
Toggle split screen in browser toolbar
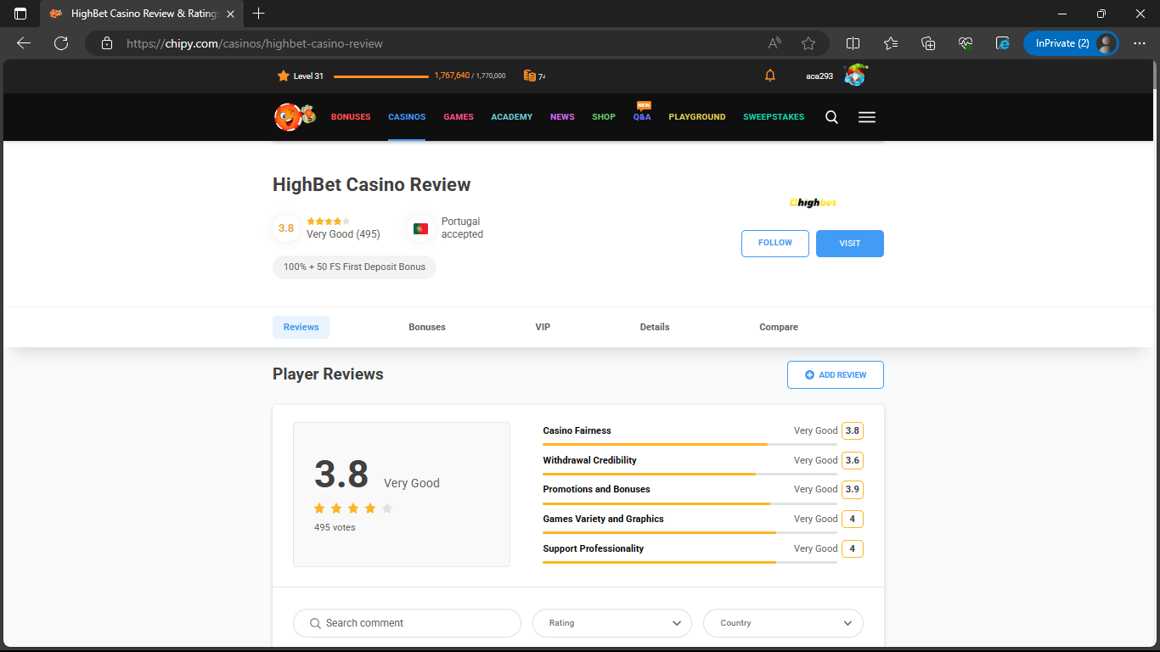point(853,43)
